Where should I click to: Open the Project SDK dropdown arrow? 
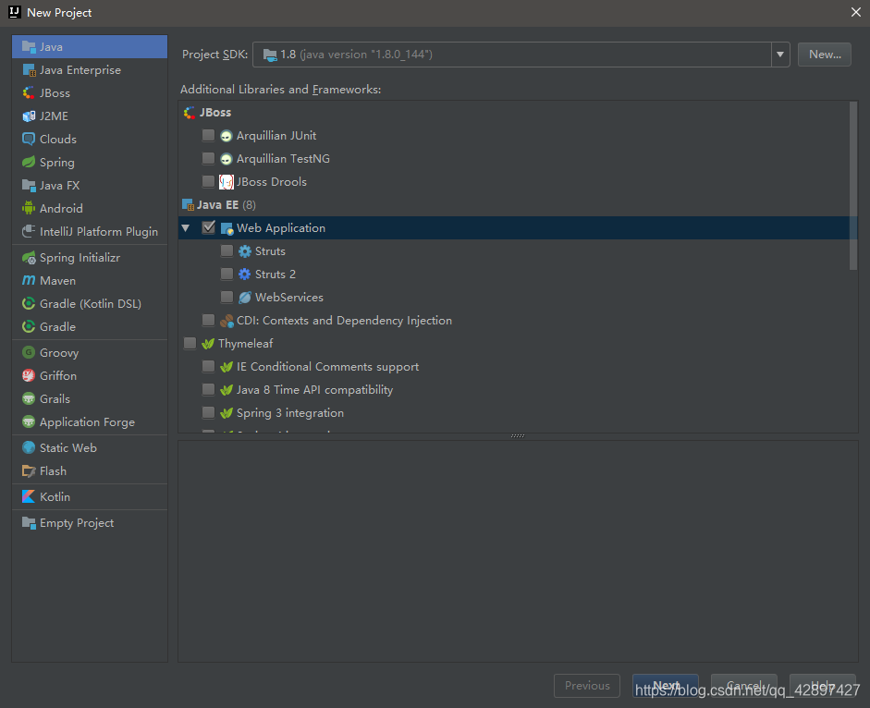coord(780,55)
